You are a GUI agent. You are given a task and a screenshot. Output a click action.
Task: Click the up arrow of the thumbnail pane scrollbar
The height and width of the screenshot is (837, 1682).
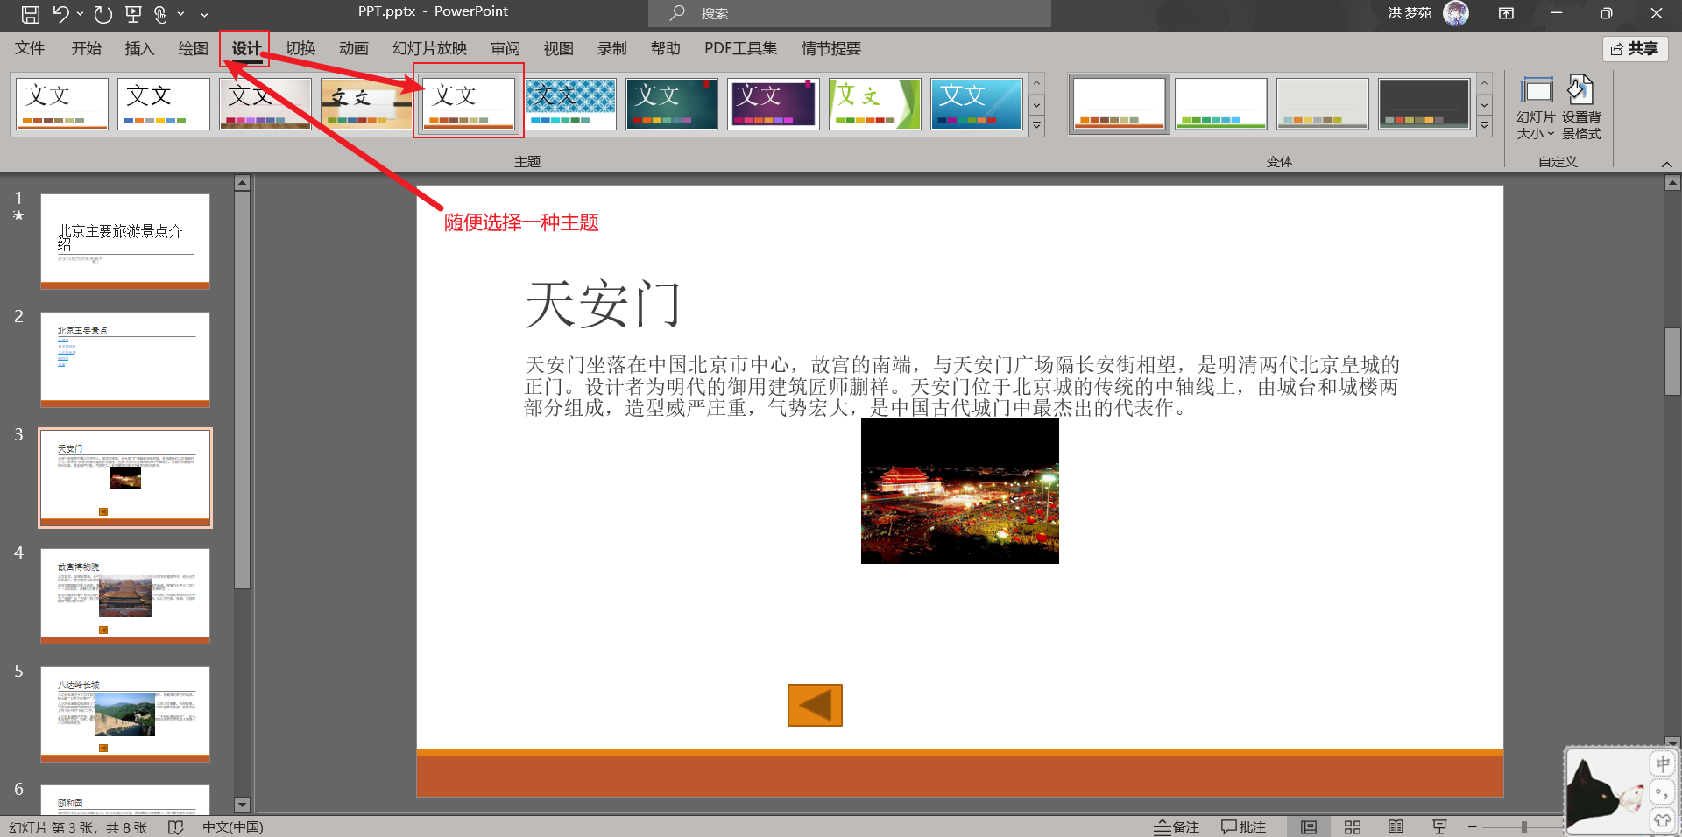(243, 183)
